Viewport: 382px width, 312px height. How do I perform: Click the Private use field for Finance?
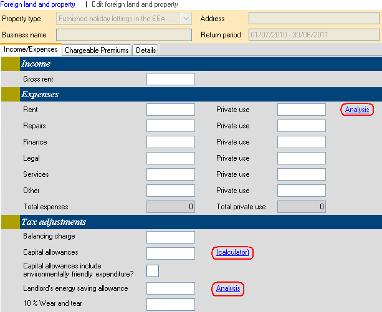coord(302,142)
